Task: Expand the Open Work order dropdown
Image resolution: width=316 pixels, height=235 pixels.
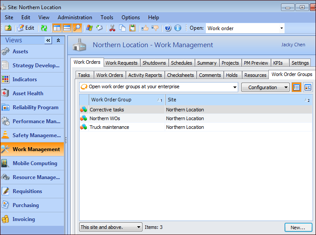Action: (281, 28)
